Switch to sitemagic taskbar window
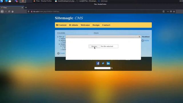 (103, 1)
